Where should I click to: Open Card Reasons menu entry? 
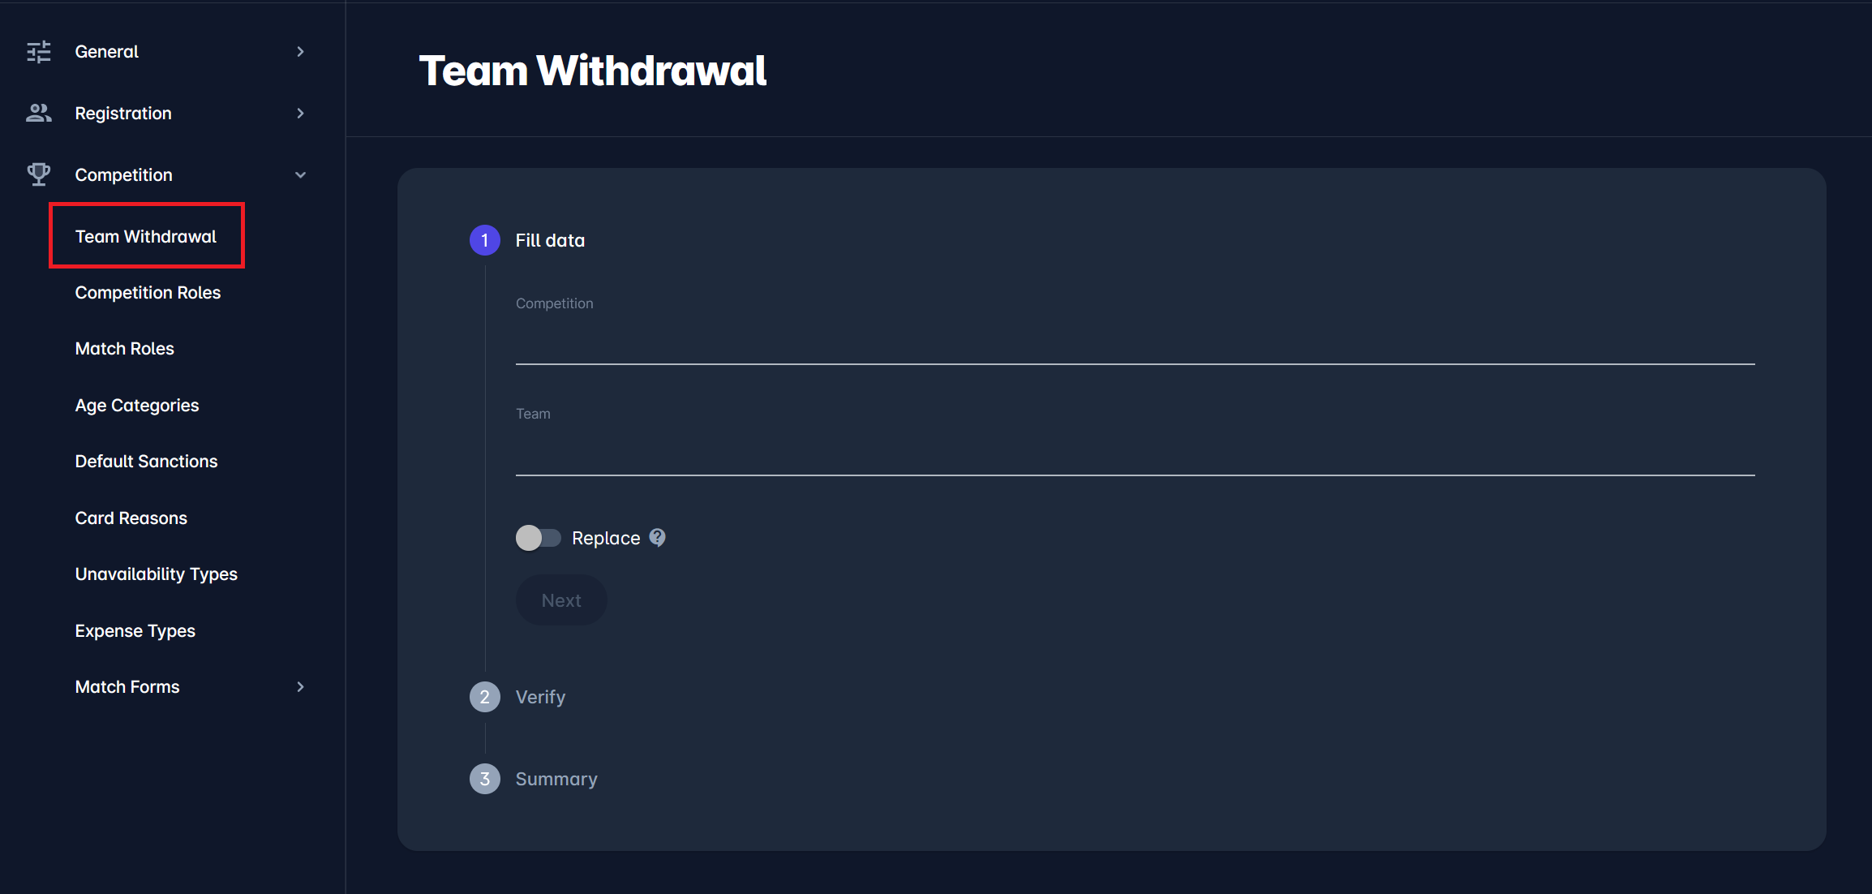pyautogui.click(x=131, y=518)
